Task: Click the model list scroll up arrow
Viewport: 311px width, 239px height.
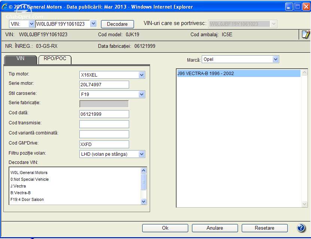Action: coord(304,72)
